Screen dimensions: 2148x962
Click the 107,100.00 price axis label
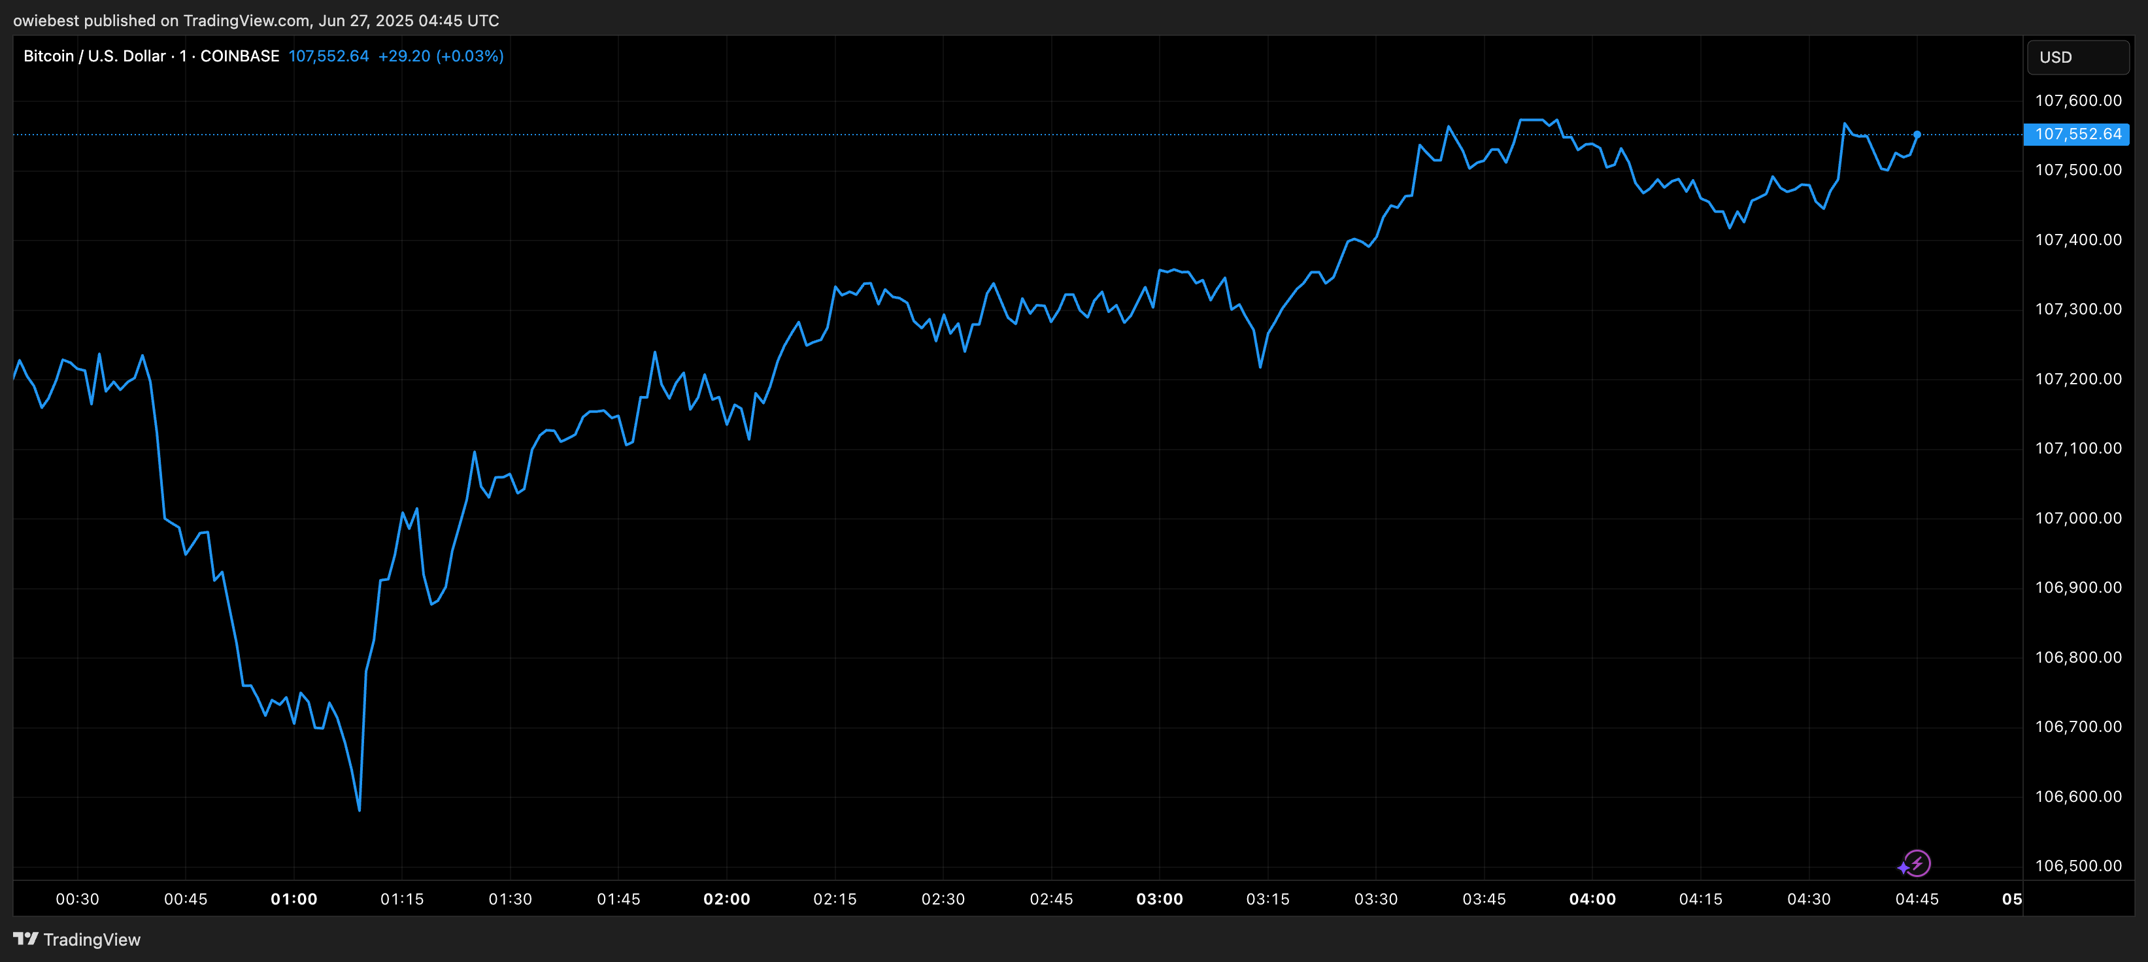pos(2078,448)
